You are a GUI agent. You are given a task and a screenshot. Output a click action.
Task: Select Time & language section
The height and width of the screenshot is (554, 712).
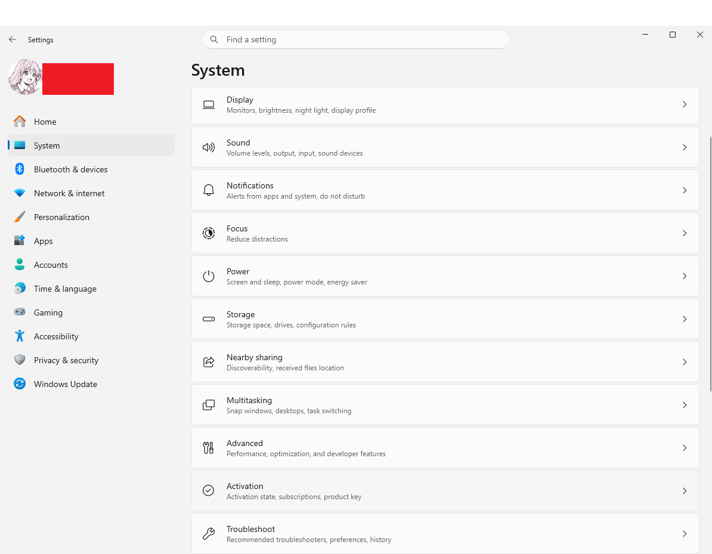click(x=91, y=289)
